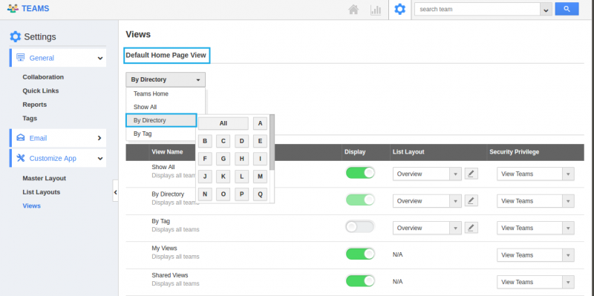The image size is (594, 296).
Task: Open the By Directory default view dropdown
Action: (166, 80)
